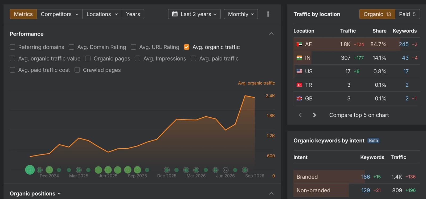Go to next page of locations
Viewport: 426px width, 199px height.
[x=314, y=115]
